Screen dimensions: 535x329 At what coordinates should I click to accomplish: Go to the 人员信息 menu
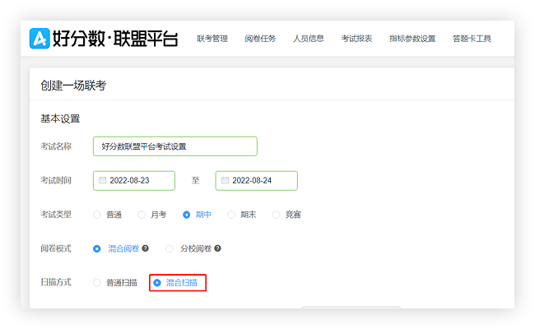309,39
